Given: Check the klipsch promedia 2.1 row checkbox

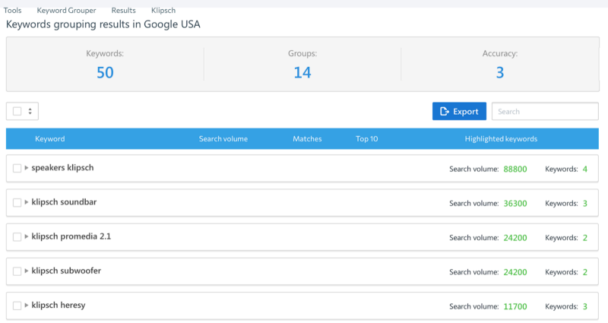Looking at the screenshot, I should click(x=17, y=237).
